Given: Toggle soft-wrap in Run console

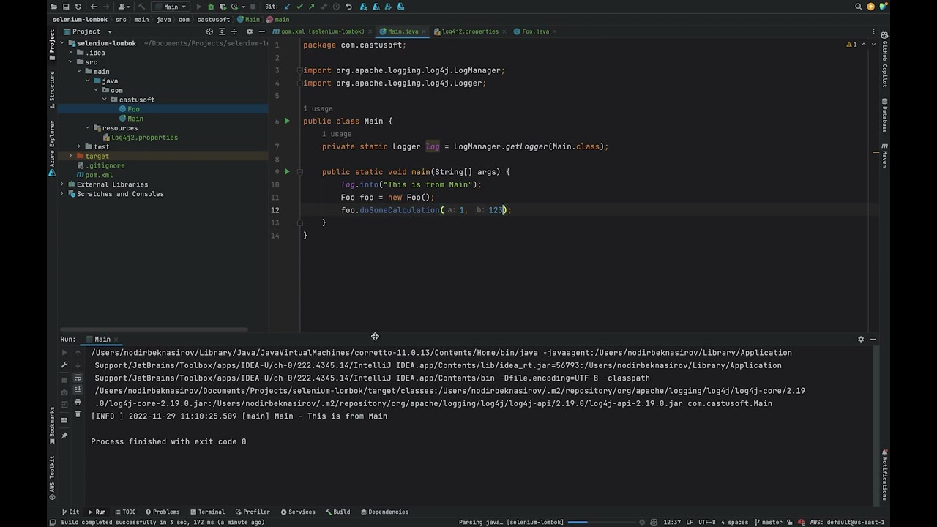Looking at the screenshot, I should pos(78,378).
